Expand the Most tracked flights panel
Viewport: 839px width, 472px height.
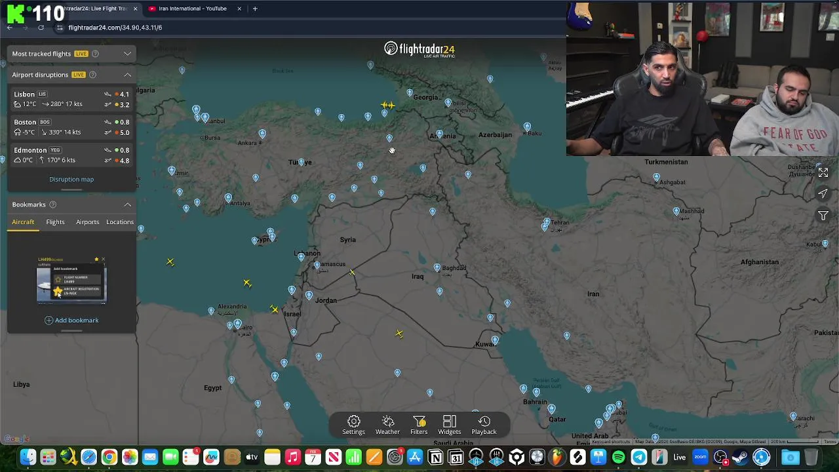coord(127,54)
